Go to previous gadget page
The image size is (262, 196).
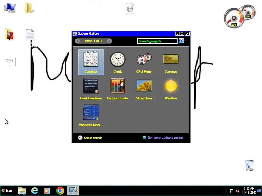click(x=77, y=41)
